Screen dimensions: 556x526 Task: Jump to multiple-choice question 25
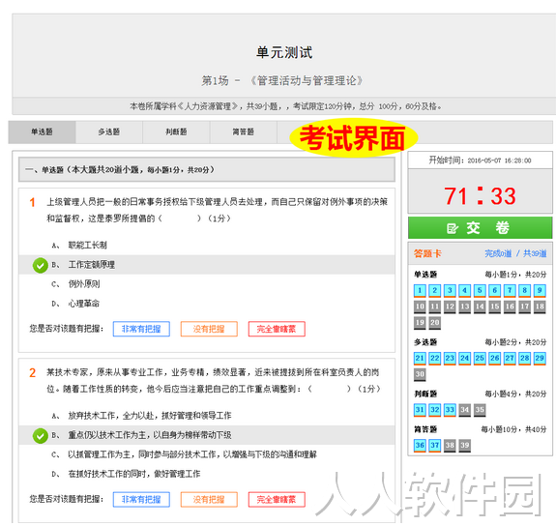tap(480, 359)
